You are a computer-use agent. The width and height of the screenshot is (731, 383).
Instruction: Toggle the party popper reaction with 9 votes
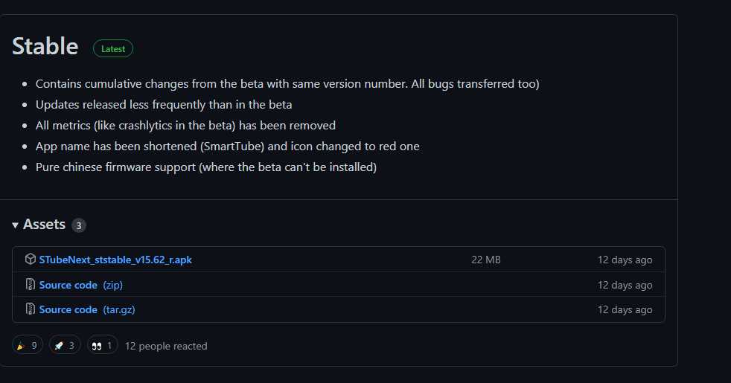click(27, 346)
